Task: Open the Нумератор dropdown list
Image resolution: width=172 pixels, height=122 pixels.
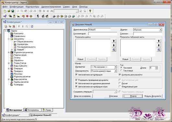Action: (x=116, y=67)
